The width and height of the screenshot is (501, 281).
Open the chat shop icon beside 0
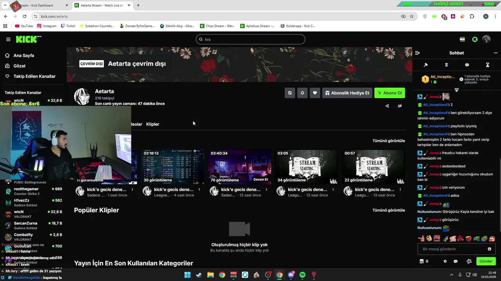(422, 261)
